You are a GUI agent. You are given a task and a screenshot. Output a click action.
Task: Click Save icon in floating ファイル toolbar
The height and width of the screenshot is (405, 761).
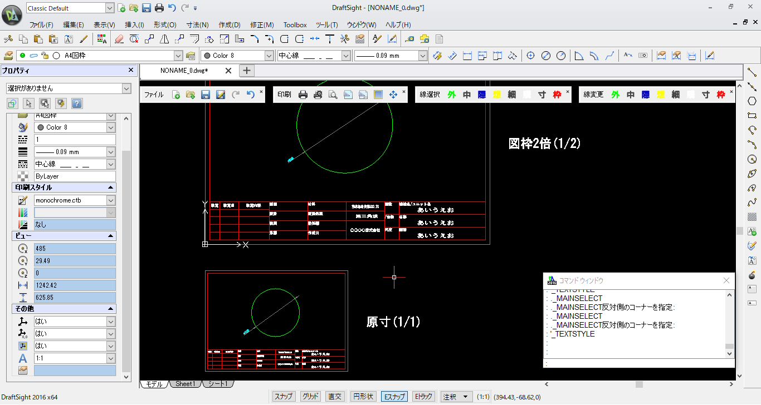[206, 95]
